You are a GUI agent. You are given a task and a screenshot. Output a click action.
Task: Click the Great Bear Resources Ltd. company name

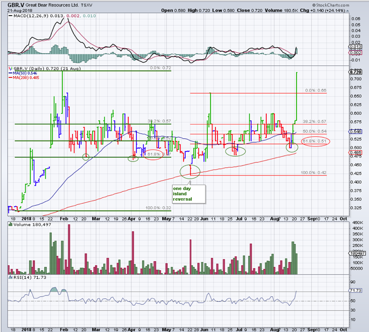click(52, 5)
